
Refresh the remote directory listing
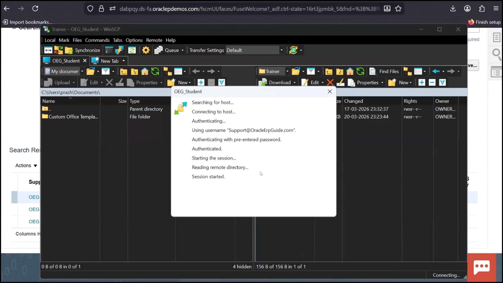coord(360,71)
